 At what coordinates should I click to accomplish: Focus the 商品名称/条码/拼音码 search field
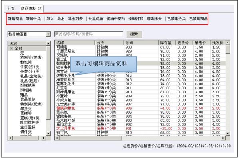(89, 34)
